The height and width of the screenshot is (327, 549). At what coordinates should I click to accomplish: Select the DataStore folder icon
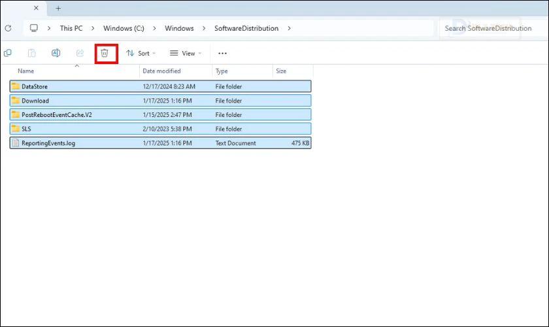16,86
